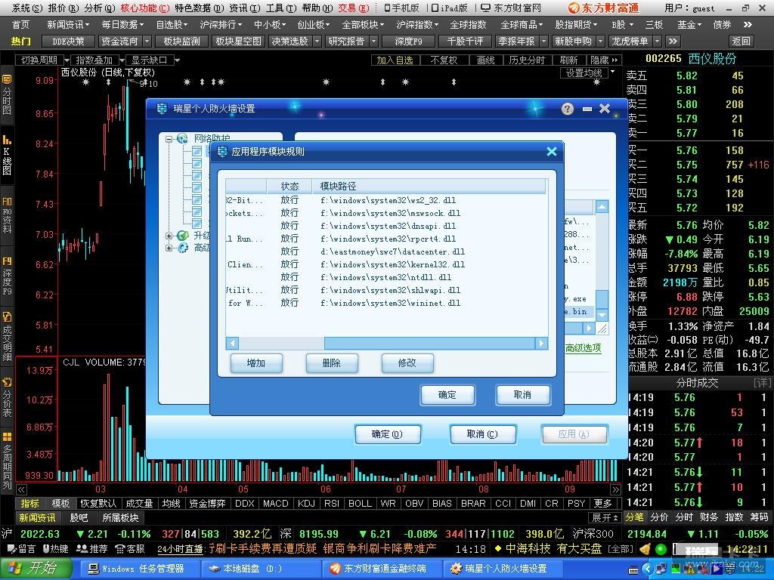Click 删除 button in module rules
The width and height of the screenshot is (774, 580).
tap(332, 363)
